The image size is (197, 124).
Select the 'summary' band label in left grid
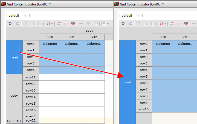point(14,120)
